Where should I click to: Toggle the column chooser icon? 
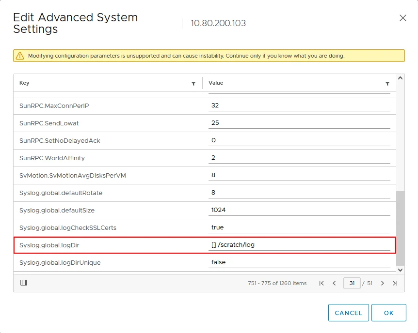click(x=24, y=283)
